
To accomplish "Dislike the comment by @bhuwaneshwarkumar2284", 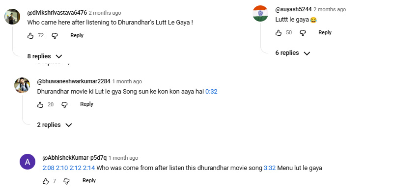I will (64, 104).
